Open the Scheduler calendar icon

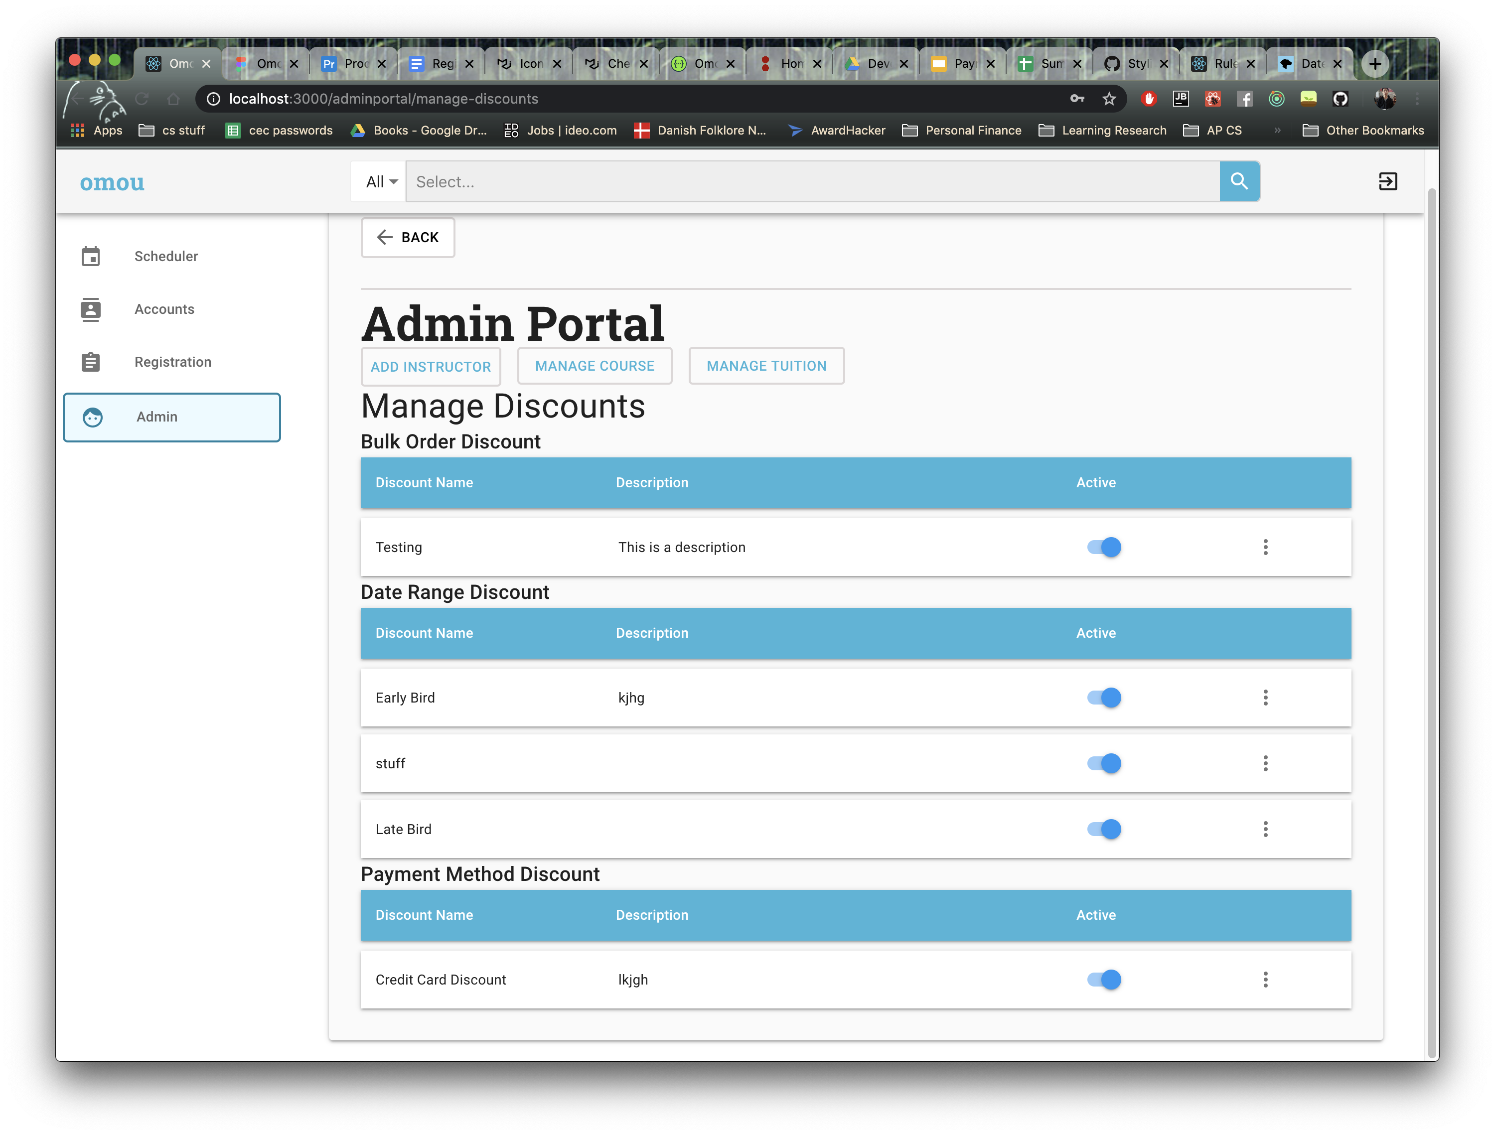coord(92,256)
